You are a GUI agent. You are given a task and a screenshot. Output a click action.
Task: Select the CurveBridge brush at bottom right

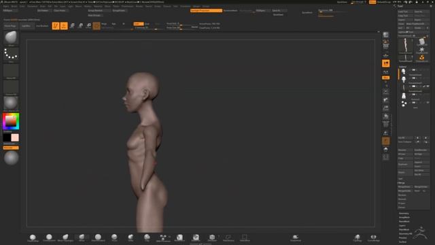(x=373, y=238)
